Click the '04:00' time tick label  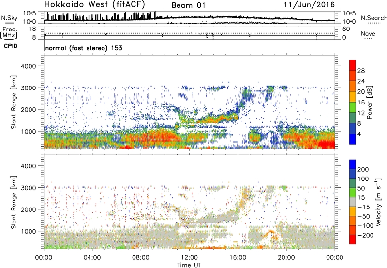(x=92, y=258)
